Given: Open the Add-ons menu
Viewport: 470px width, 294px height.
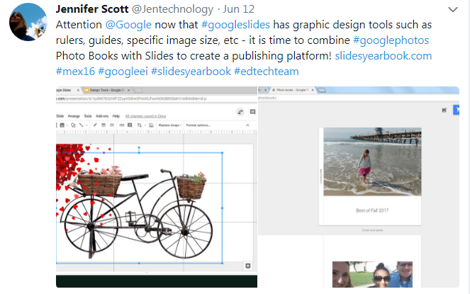Looking at the screenshot, I should 102,116.
